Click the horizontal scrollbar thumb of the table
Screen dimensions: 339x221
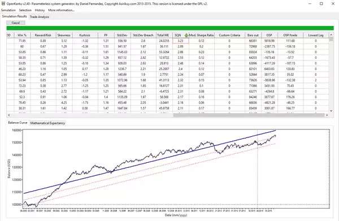(249, 115)
